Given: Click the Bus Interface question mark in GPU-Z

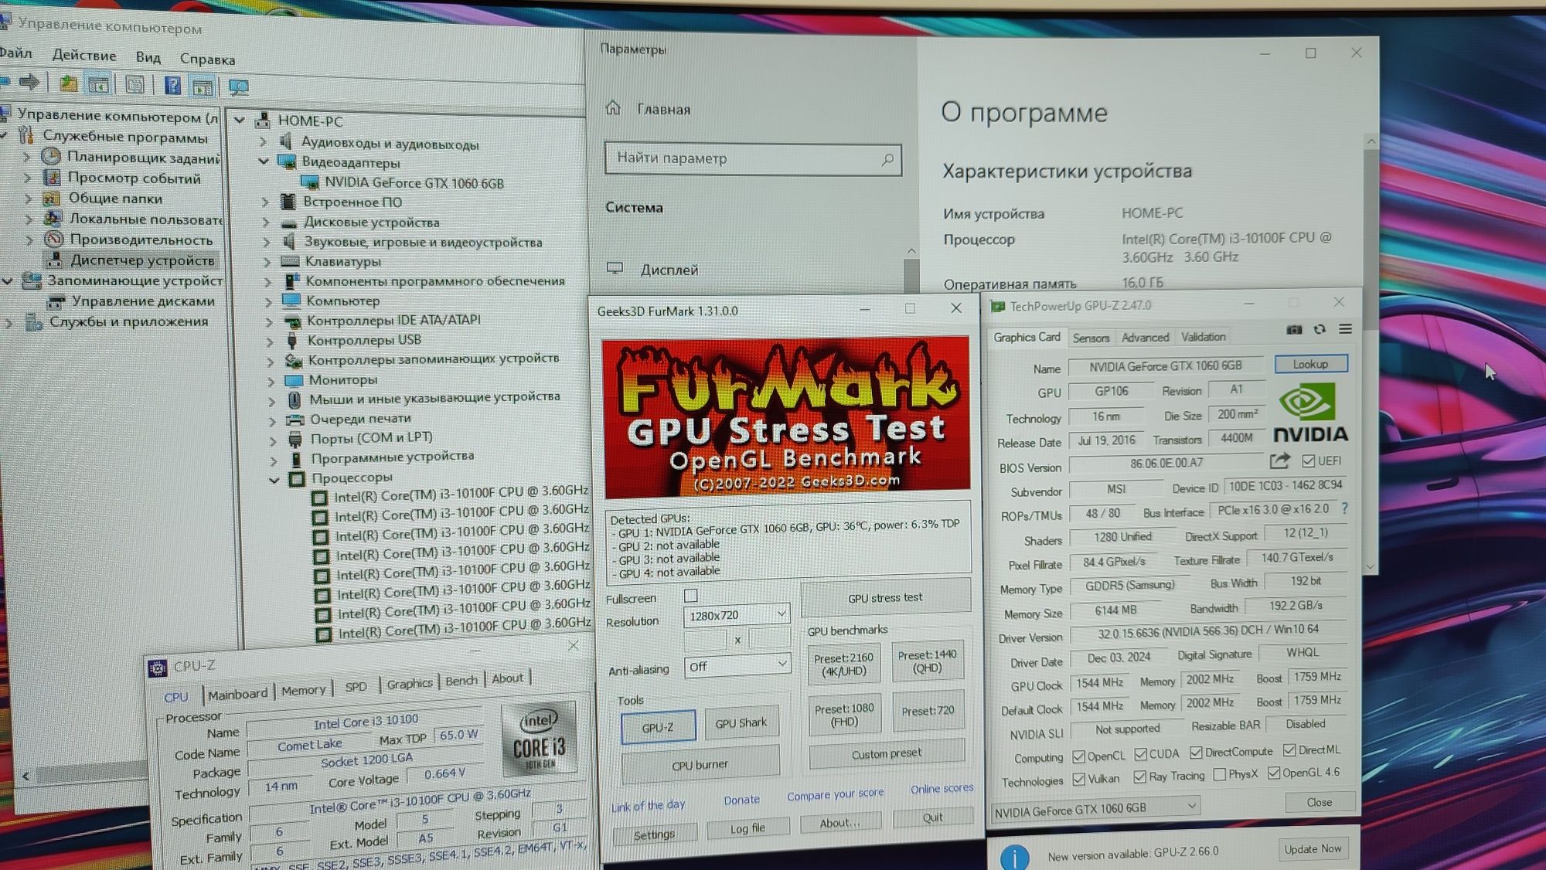Looking at the screenshot, I should (x=1345, y=508).
